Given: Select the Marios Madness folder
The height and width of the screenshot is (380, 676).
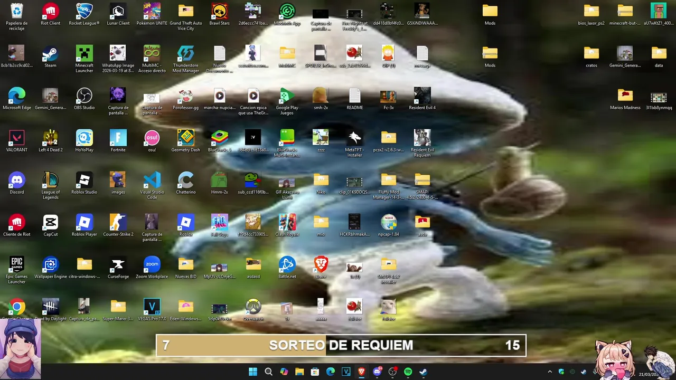Looking at the screenshot, I should click(x=625, y=99).
